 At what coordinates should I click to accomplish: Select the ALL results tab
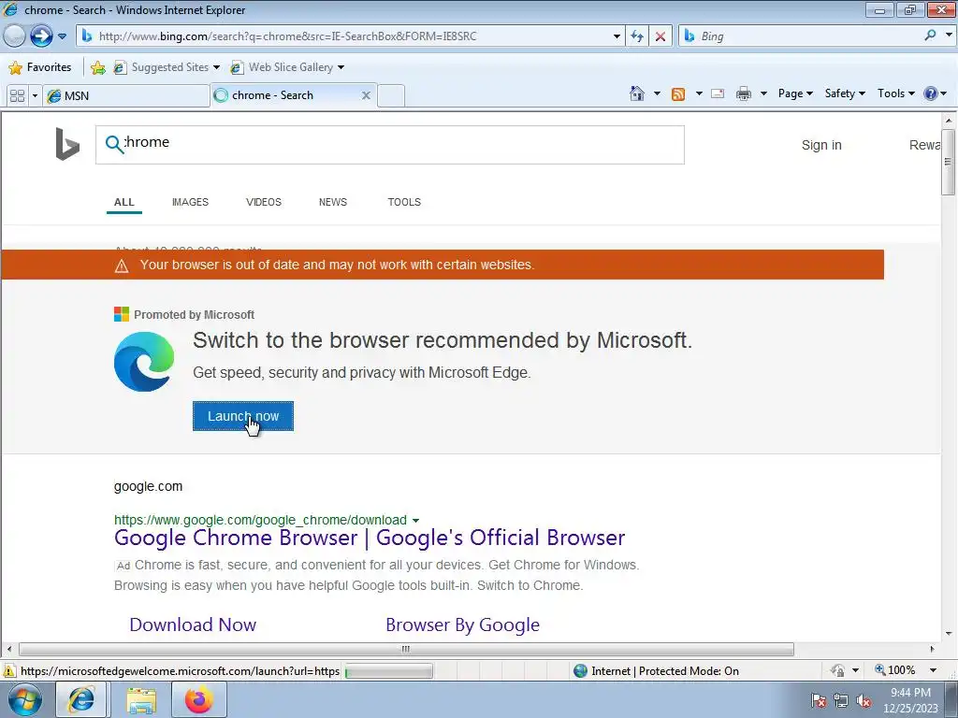pos(124,202)
